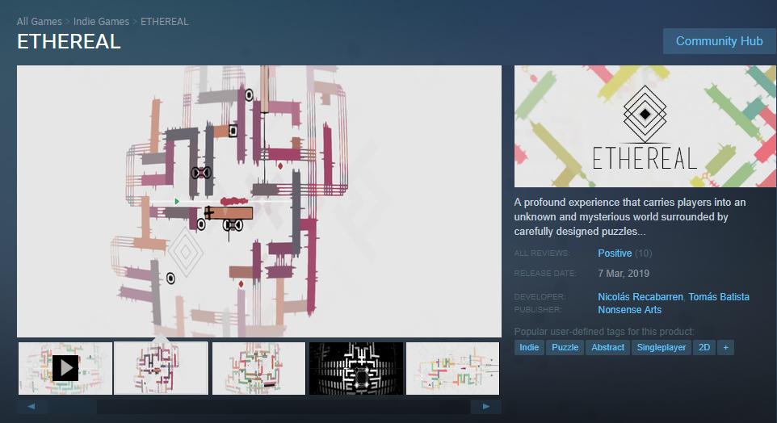This screenshot has height=423, width=777.
Task: Click the Puzzle tag
Action: (x=565, y=347)
